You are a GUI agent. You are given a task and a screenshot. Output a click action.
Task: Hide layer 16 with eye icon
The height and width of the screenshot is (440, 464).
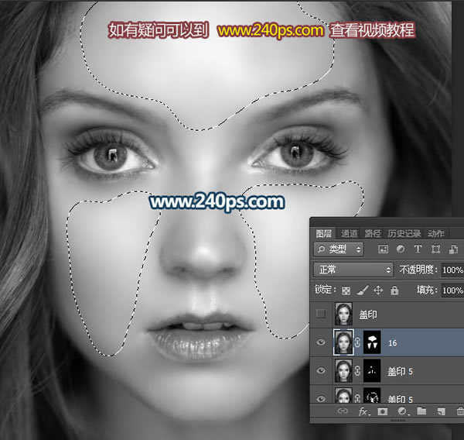tap(321, 342)
